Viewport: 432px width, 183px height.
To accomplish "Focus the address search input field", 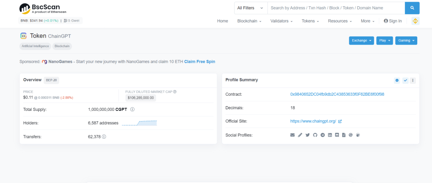I will click(x=336, y=8).
